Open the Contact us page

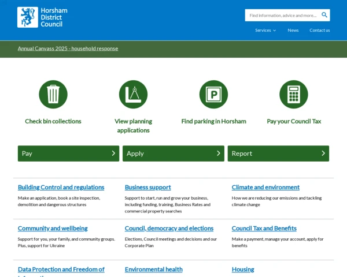tap(320, 30)
